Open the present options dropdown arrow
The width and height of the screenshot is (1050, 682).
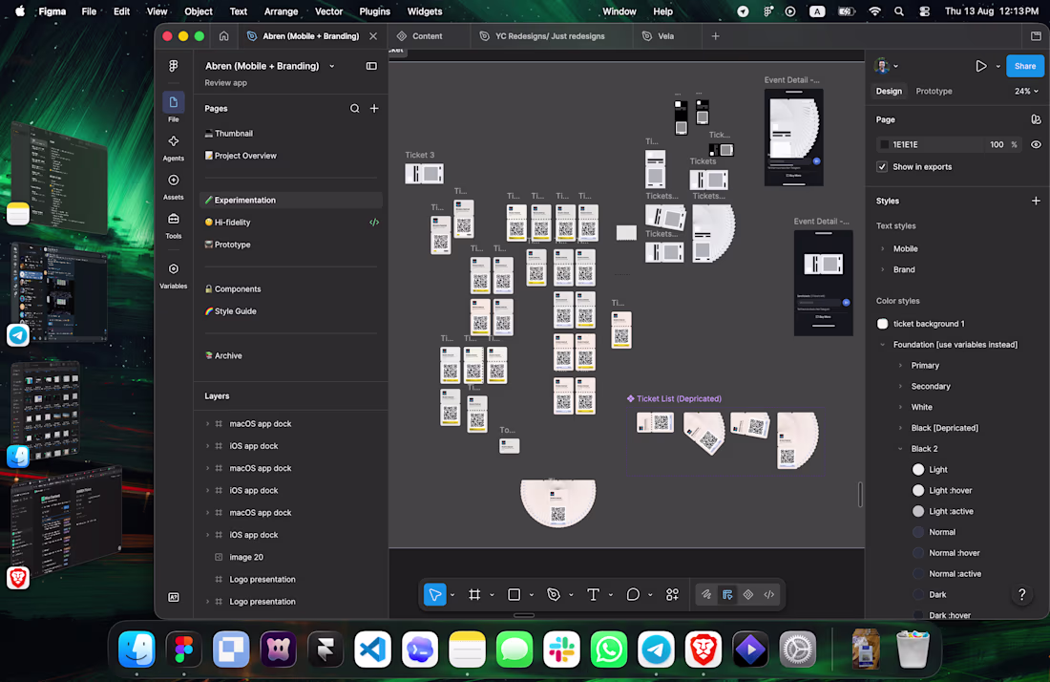click(997, 66)
